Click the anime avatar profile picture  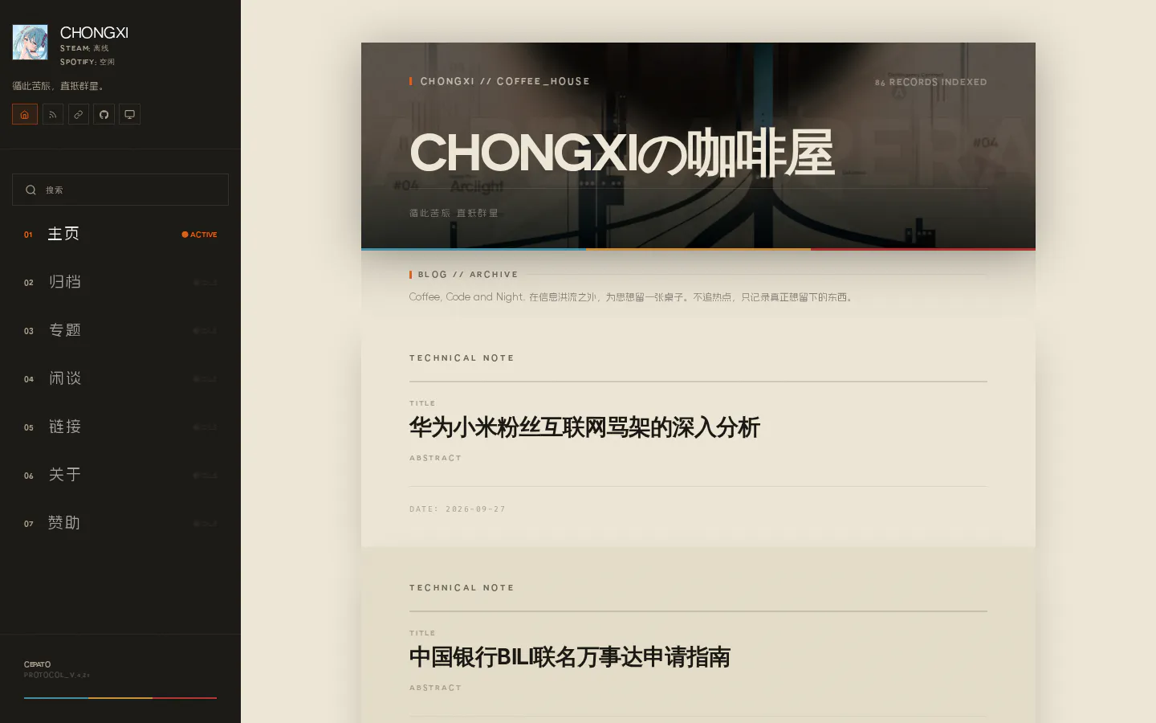(30, 42)
